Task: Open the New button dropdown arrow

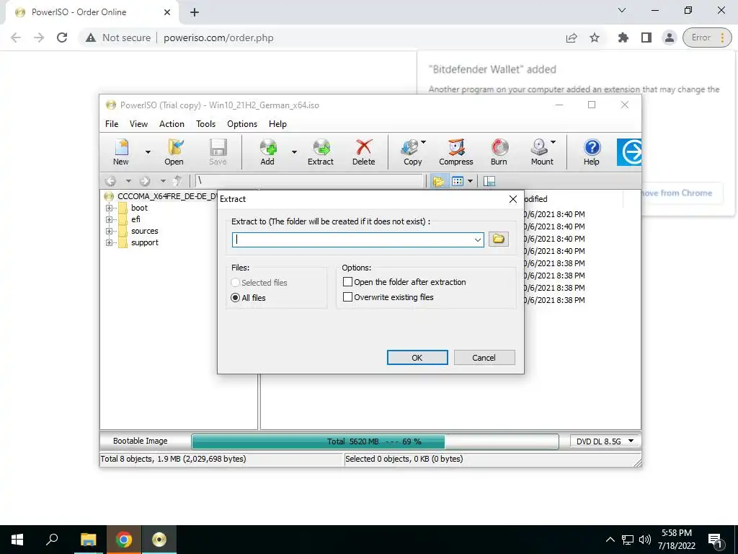Action: point(148,152)
